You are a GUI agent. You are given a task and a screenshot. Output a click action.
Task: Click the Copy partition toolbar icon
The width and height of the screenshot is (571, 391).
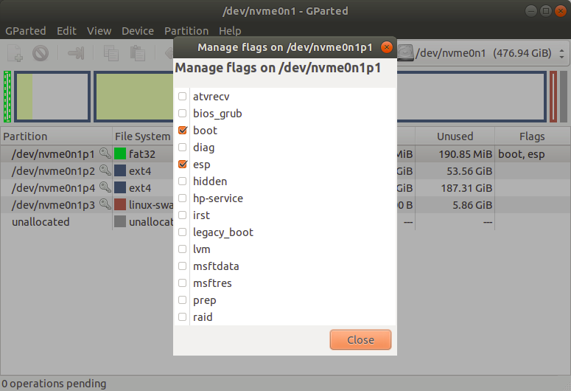pyautogui.click(x=111, y=53)
